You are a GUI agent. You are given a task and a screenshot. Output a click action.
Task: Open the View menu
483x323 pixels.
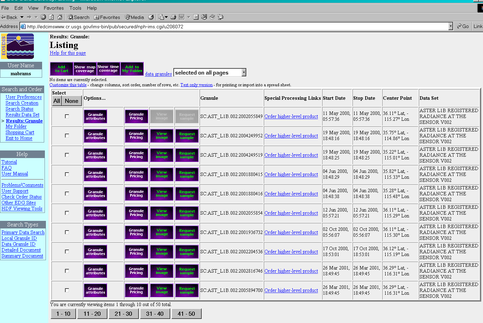(33, 8)
